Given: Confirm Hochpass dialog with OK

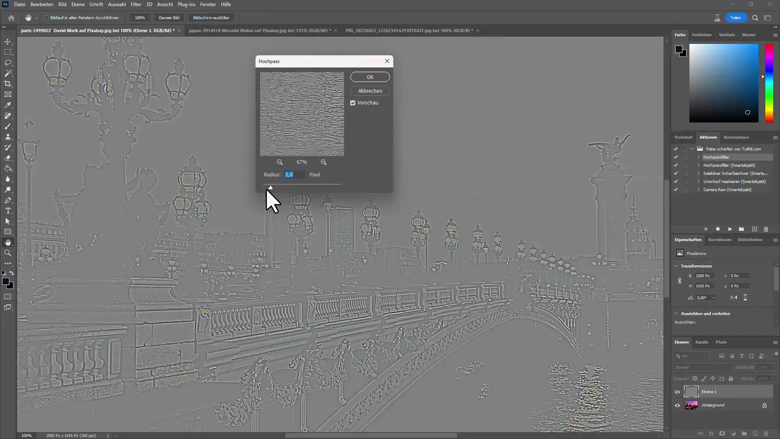Looking at the screenshot, I should point(370,77).
